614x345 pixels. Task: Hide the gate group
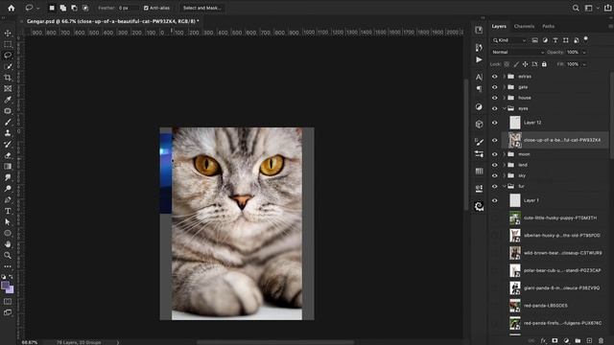point(495,87)
